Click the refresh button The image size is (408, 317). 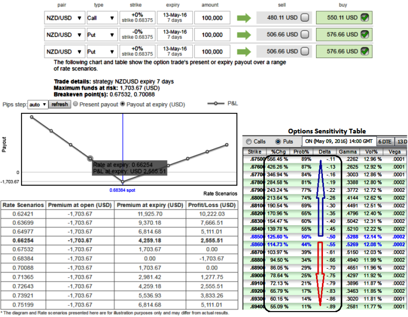pyautogui.click(x=60, y=104)
